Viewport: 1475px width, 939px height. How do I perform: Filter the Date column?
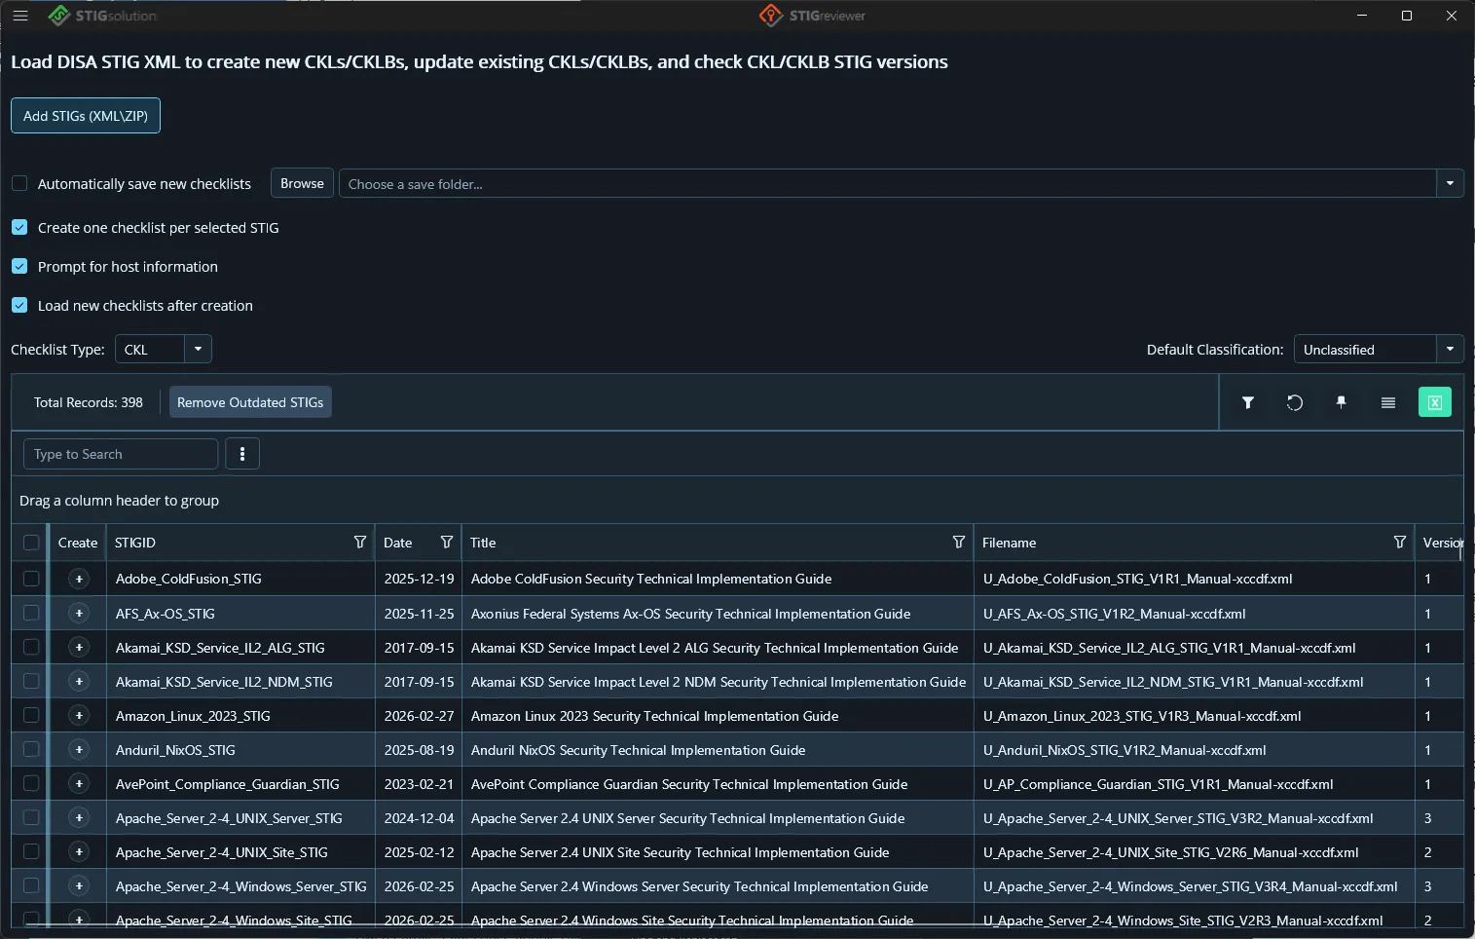coord(447,543)
